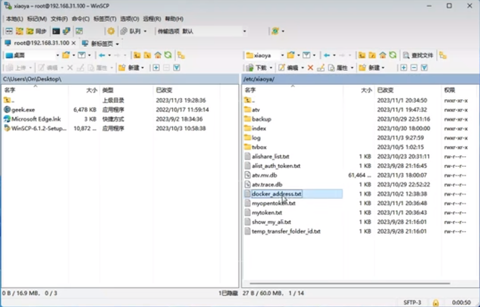
Task: Open the 命令(C) menu
Action: (80, 18)
